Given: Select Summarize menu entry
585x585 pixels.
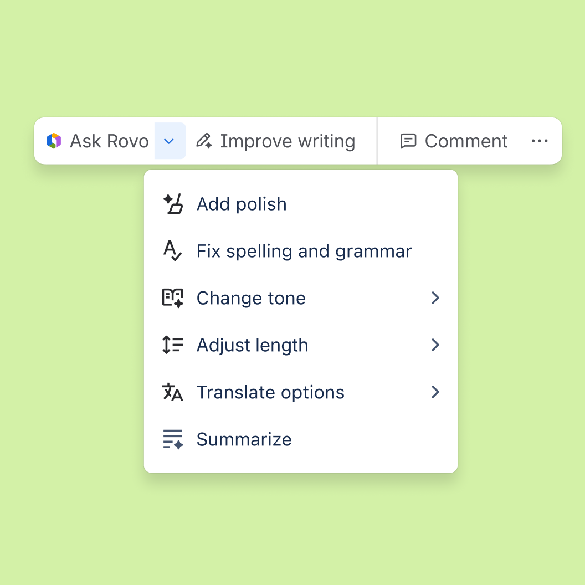Looking at the screenshot, I should click(301, 439).
